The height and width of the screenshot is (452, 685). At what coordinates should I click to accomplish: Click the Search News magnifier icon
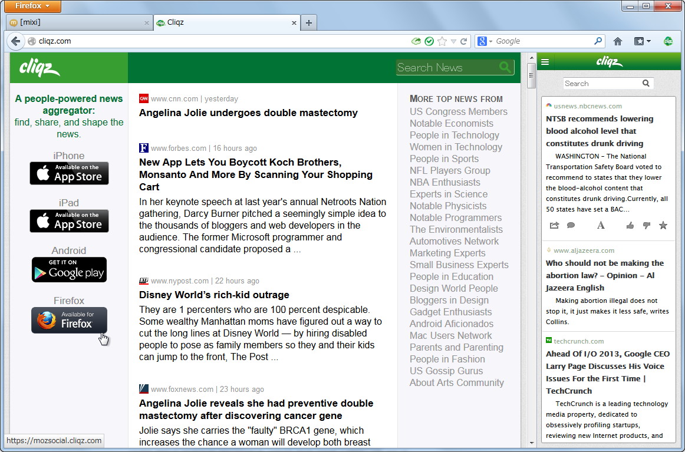505,67
